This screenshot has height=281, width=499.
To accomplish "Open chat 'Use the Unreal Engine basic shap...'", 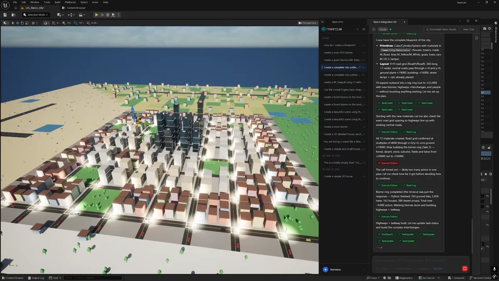I will coord(344,90).
